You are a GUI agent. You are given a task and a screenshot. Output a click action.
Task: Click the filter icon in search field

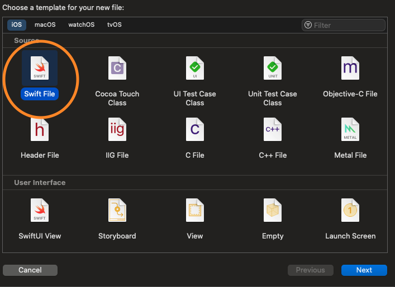click(308, 25)
